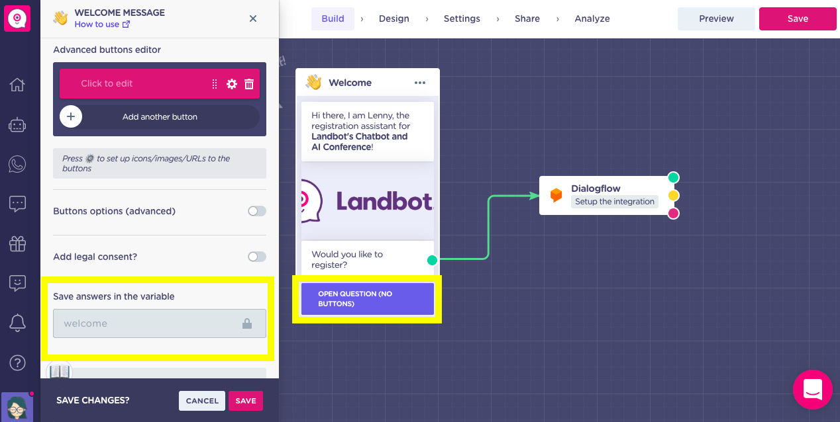Enable the Add legal consent switch

257,257
